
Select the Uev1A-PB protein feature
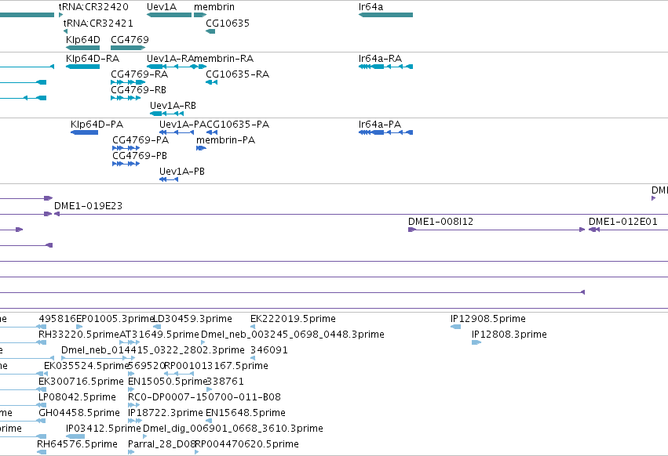pos(169,179)
